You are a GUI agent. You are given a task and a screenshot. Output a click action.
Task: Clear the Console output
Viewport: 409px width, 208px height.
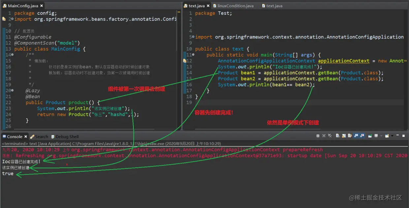pyautogui.click(x=338, y=136)
